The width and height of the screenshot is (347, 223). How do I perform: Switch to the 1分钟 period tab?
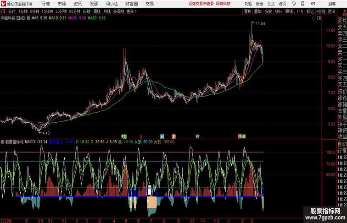[x=23, y=11]
